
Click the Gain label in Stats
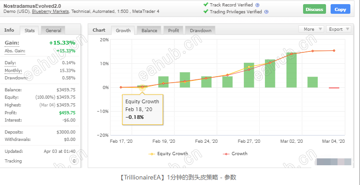(12, 43)
